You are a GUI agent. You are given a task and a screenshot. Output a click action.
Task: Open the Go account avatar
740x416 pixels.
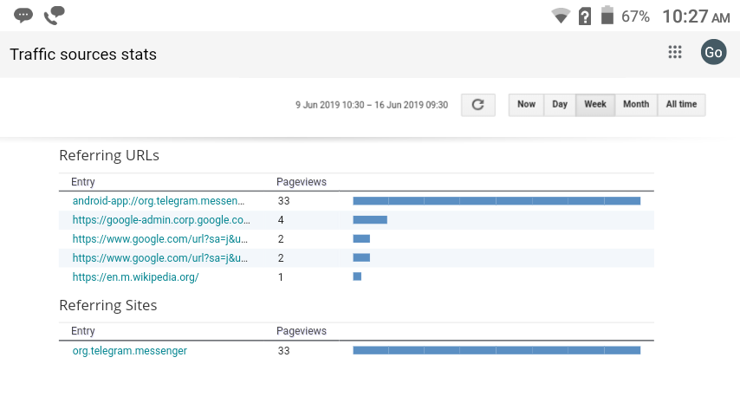(x=713, y=52)
